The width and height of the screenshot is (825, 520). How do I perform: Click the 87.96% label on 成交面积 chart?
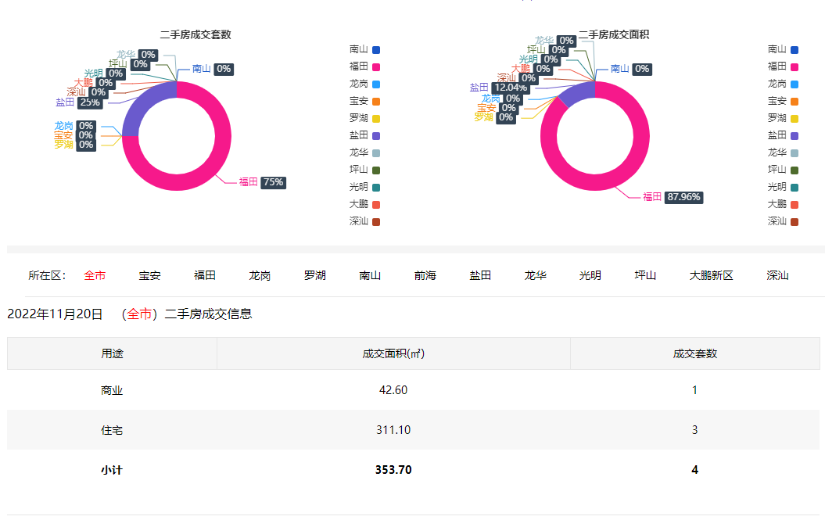click(x=683, y=197)
